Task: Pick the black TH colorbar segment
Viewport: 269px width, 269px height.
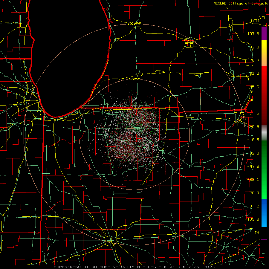Action: [264, 233]
